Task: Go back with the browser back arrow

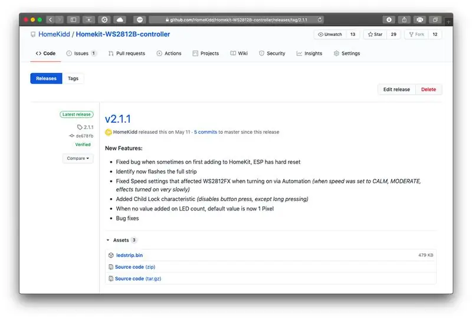Action: tap(51, 20)
